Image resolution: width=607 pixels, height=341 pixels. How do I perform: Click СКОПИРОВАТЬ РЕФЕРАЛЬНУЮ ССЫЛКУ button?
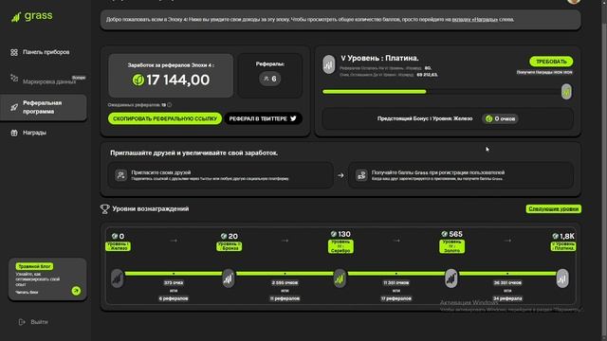(x=165, y=118)
